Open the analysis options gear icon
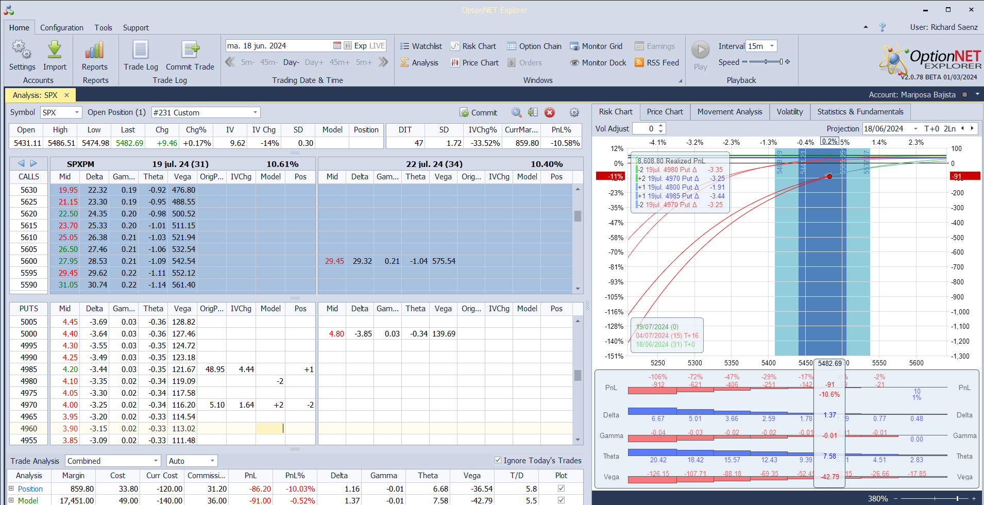This screenshot has width=984, height=505. pos(574,112)
